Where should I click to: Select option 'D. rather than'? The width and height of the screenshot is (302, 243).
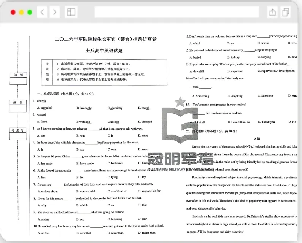coord(147,233)
